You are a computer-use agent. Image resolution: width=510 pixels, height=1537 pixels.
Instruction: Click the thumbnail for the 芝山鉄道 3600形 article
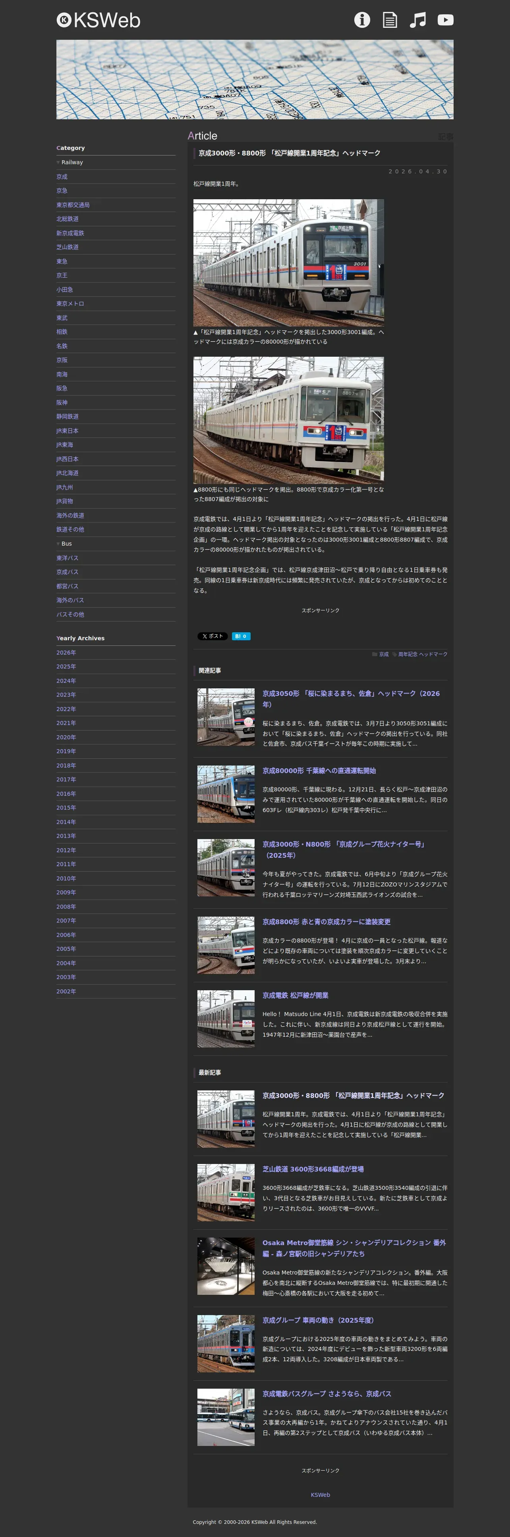226,1192
